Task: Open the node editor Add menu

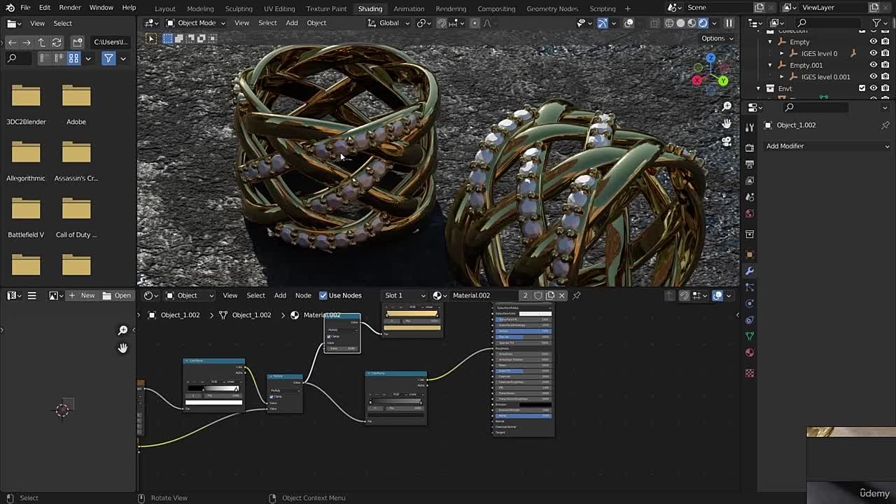Action: click(x=280, y=295)
